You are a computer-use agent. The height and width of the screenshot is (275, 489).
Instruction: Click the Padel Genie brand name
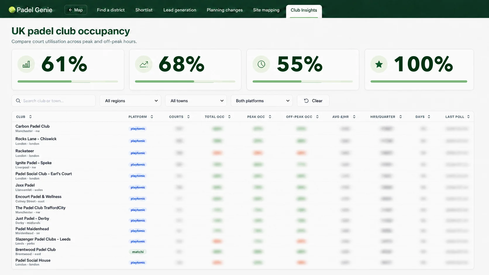coord(35,10)
